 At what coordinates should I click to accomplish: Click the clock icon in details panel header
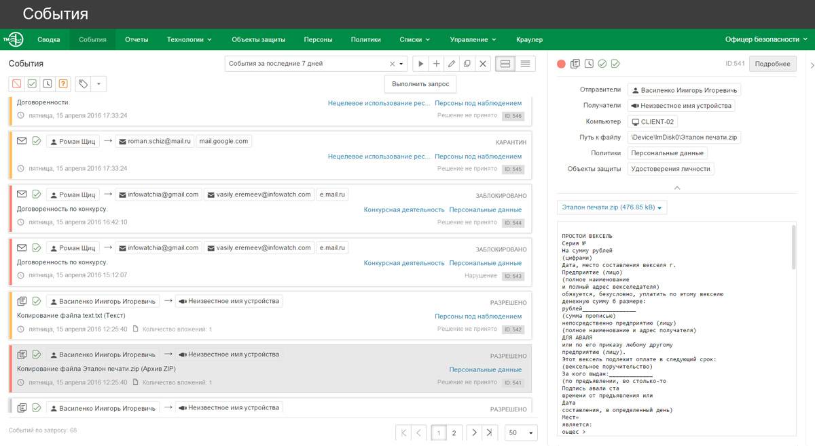point(589,64)
